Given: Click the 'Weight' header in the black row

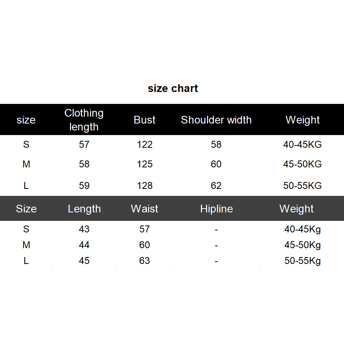Looking at the screenshot, I should coord(302,120).
